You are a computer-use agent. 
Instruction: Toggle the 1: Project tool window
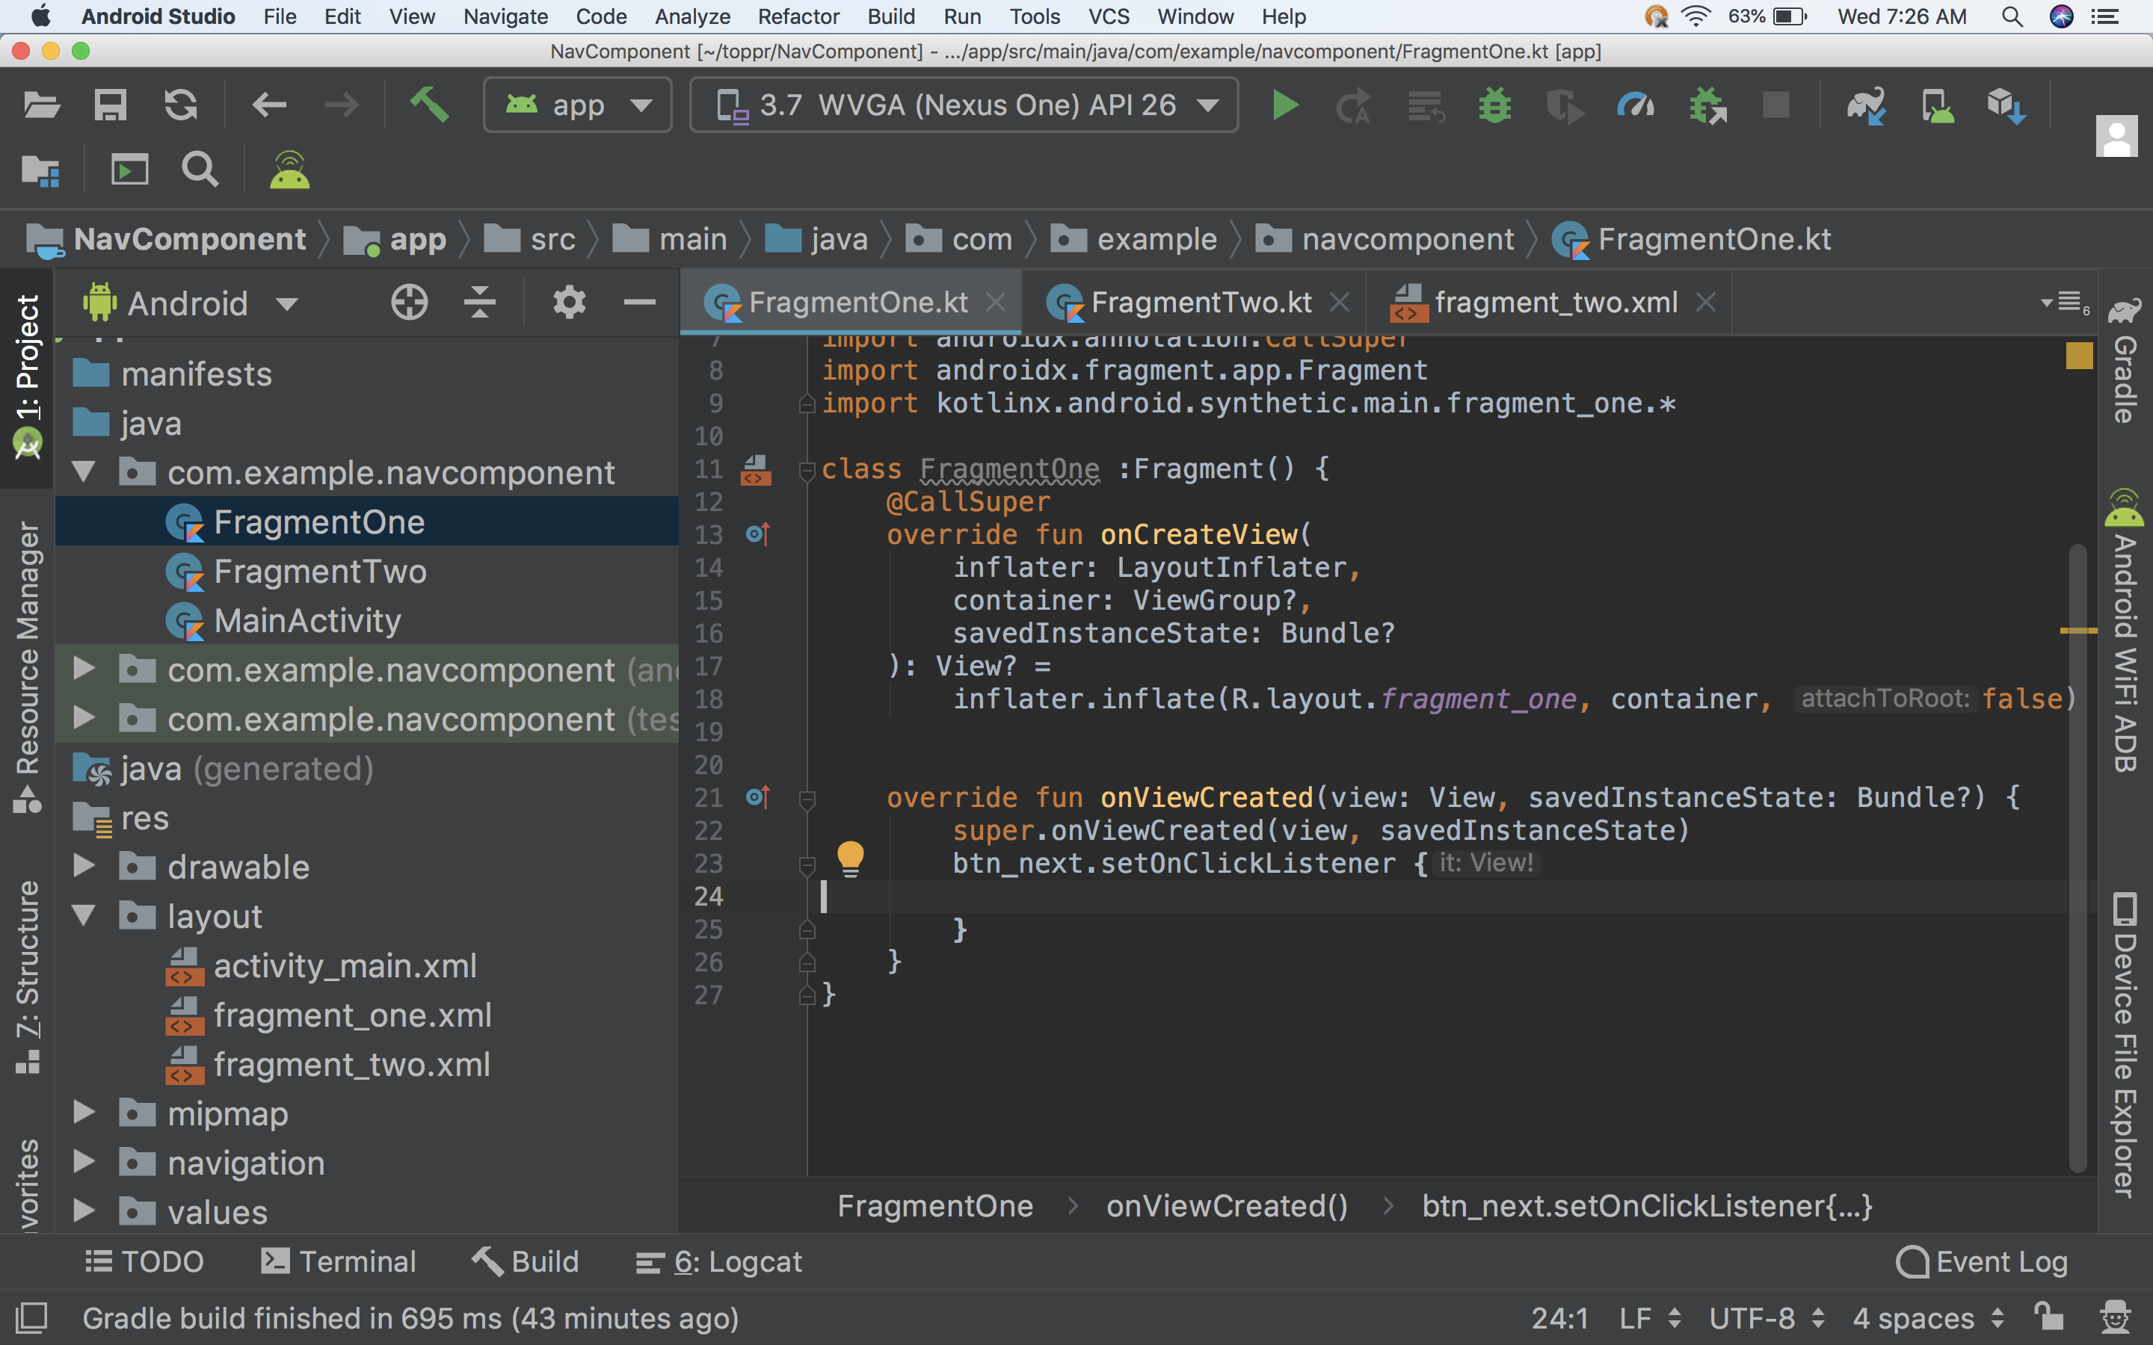coord(27,379)
